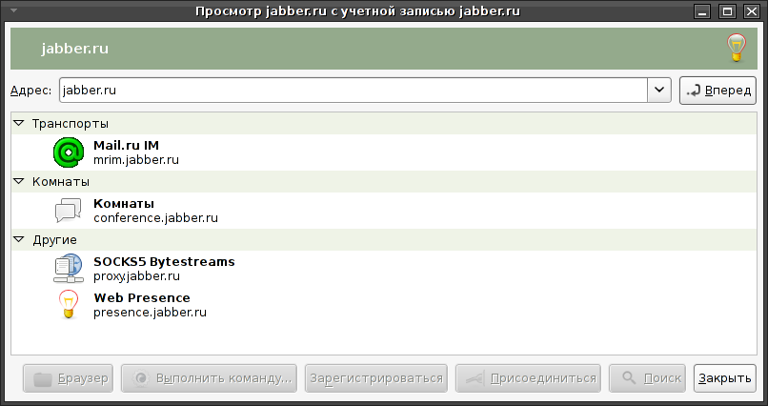Collapse the Другие category
Image resolution: width=768 pixels, height=406 pixels.
[19, 240]
